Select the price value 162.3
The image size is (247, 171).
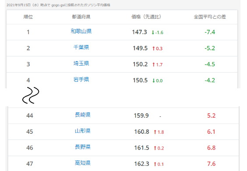point(141,164)
